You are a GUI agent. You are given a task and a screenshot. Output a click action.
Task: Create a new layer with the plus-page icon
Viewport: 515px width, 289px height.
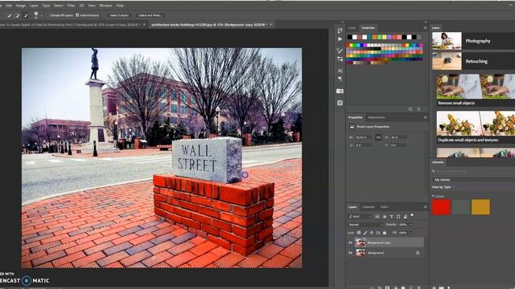tap(411, 287)
